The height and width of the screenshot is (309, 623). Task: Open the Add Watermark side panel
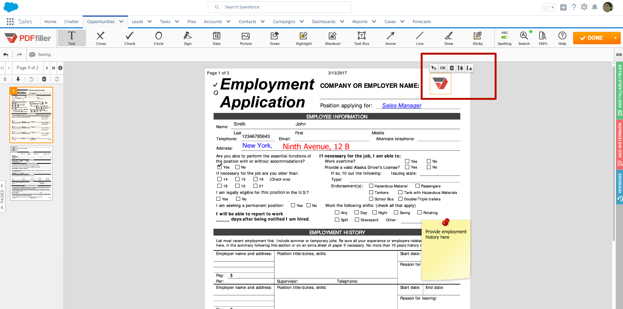(x=620, y=144)
